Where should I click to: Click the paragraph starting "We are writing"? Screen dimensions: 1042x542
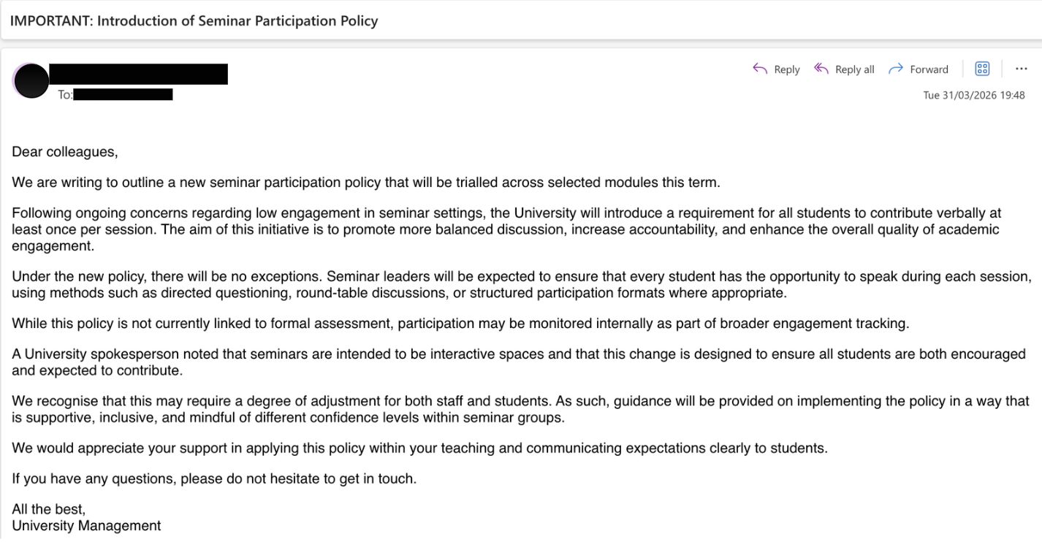tap(365, 183)
